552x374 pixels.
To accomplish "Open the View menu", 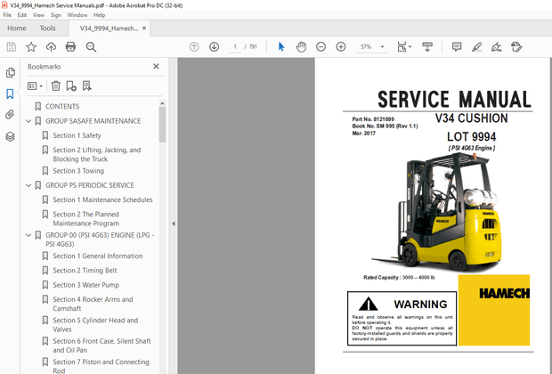I will point(38,15).
